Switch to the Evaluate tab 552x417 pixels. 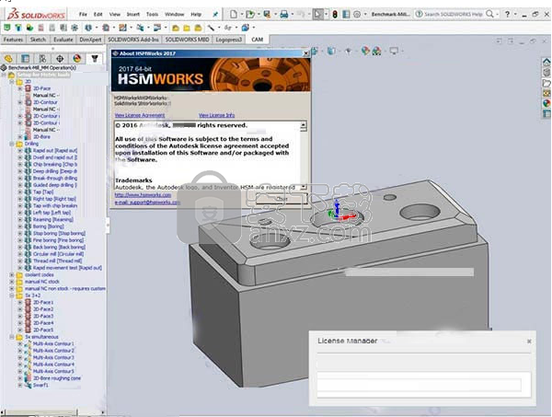[x=63, y=40]
